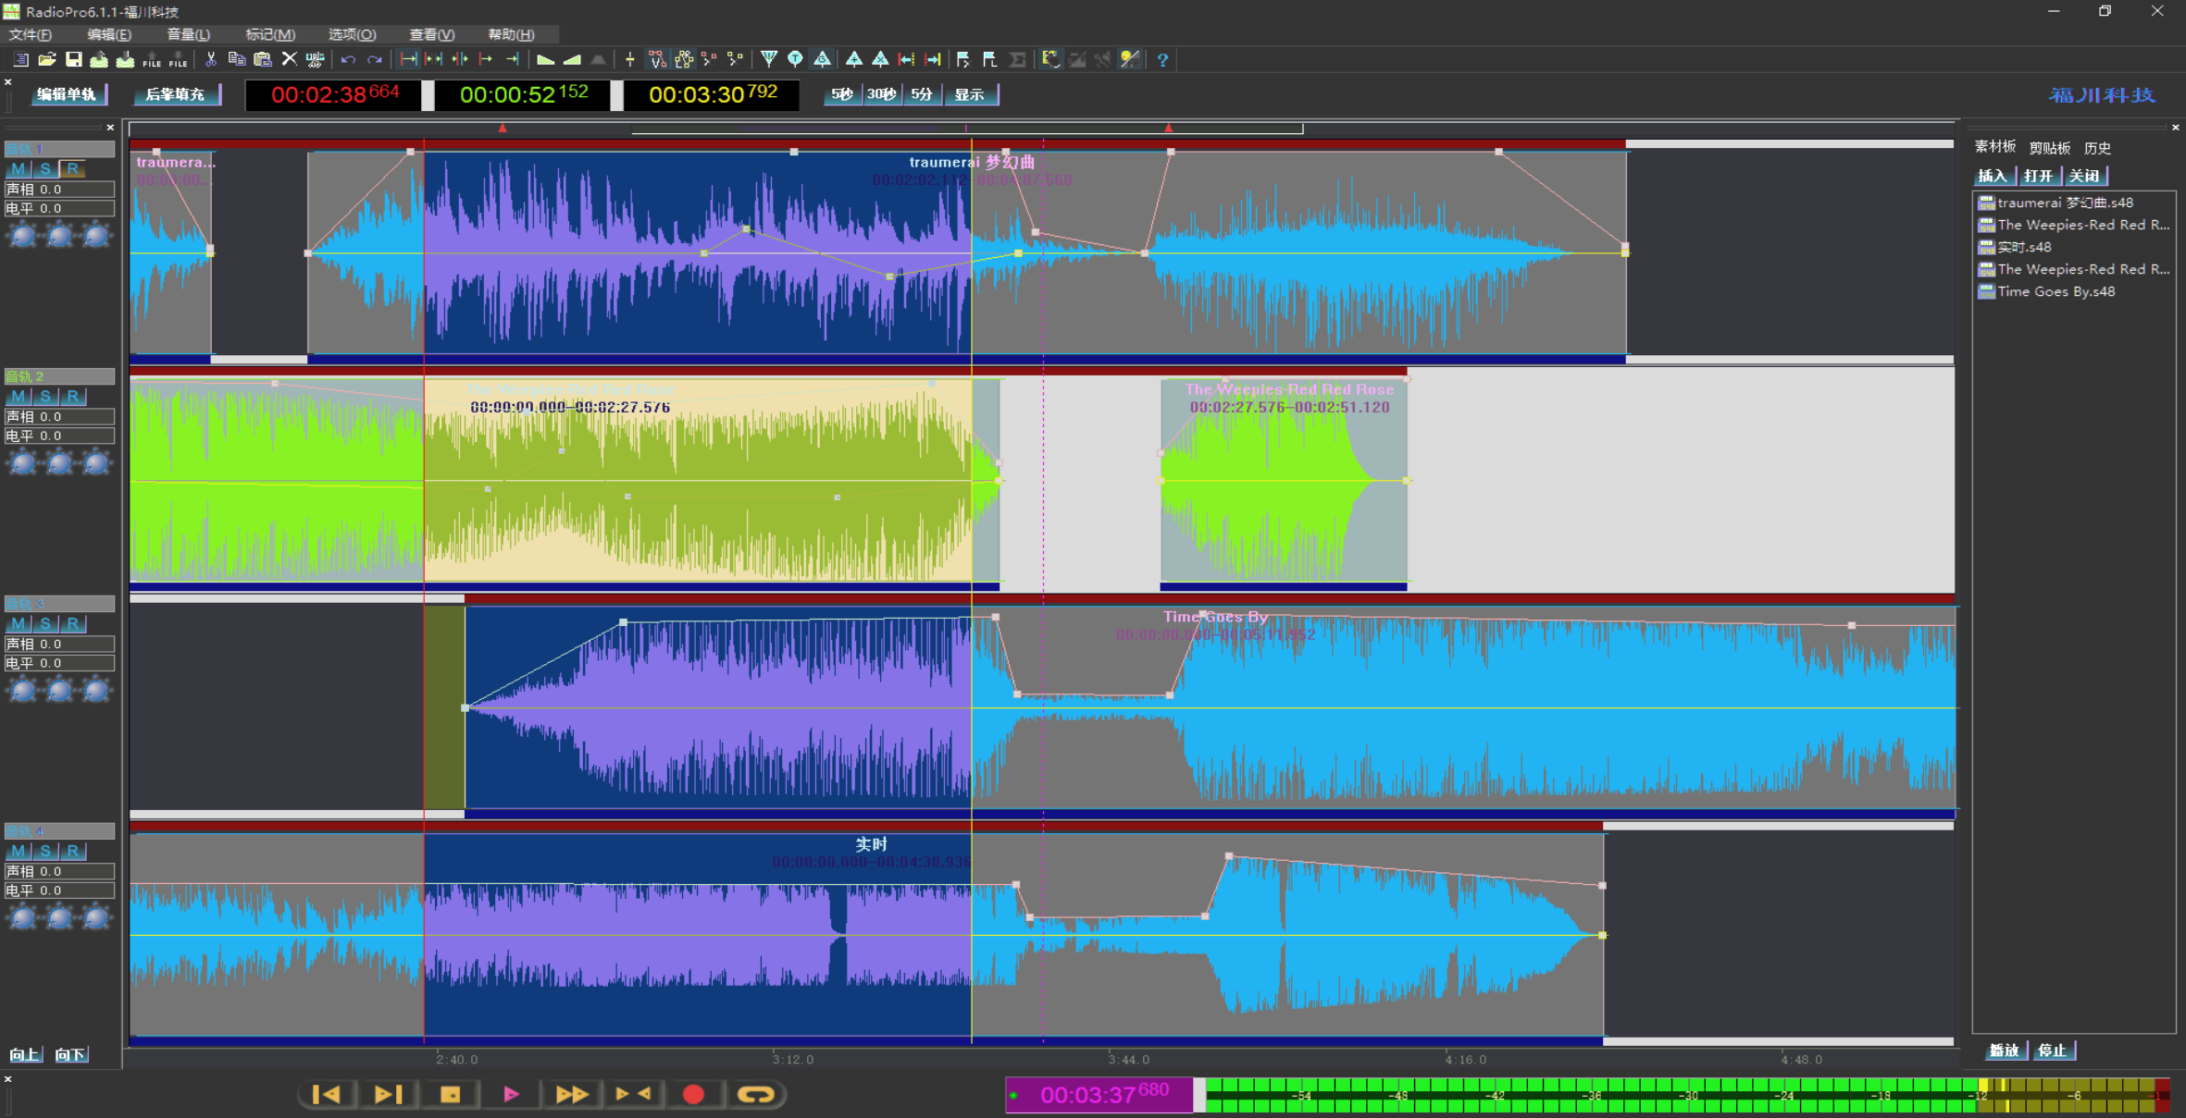
Task: Click the fast-forward double arrow button
Action: point(572,1094)
